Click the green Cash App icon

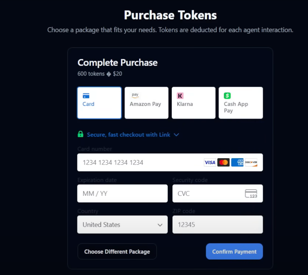point(227,96)
